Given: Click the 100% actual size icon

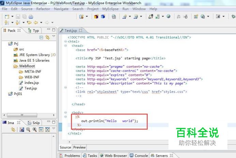Looking at the screenshot, I should (41, 129).
